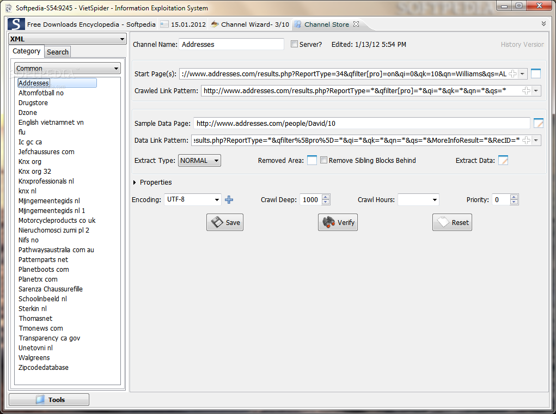Select Jefchaussures com in the list
This screenshot has height=414, width=556.
pyautogui.click(x=46, y=152)
